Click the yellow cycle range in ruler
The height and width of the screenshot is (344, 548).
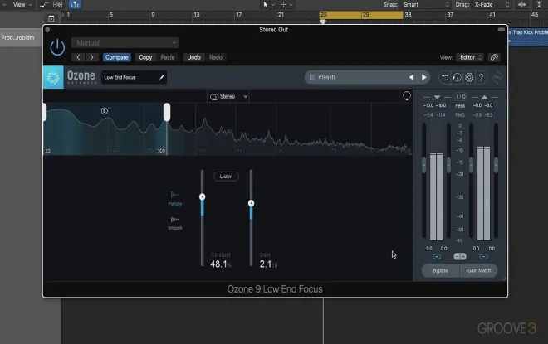(361, 15)
